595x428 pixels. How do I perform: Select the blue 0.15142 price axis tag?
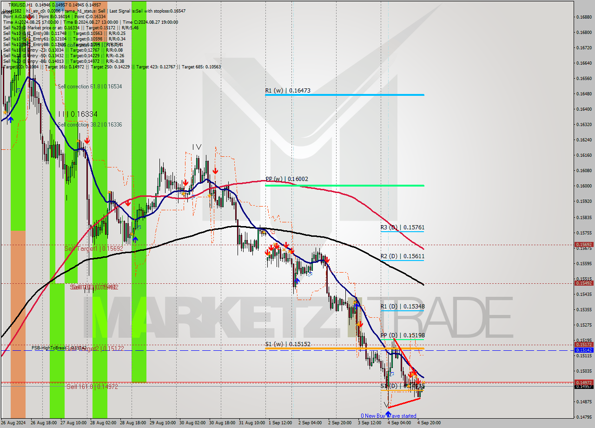[x=584, y=350]
